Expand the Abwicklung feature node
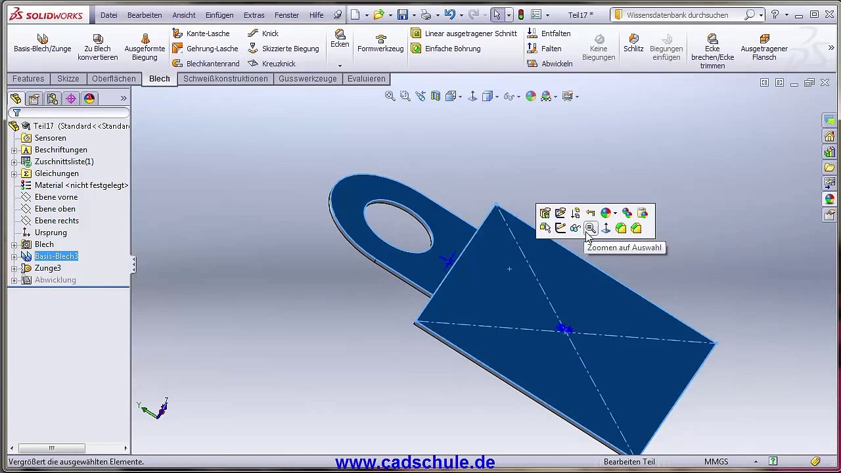841x473 pixels. click(x=14, y=280)
